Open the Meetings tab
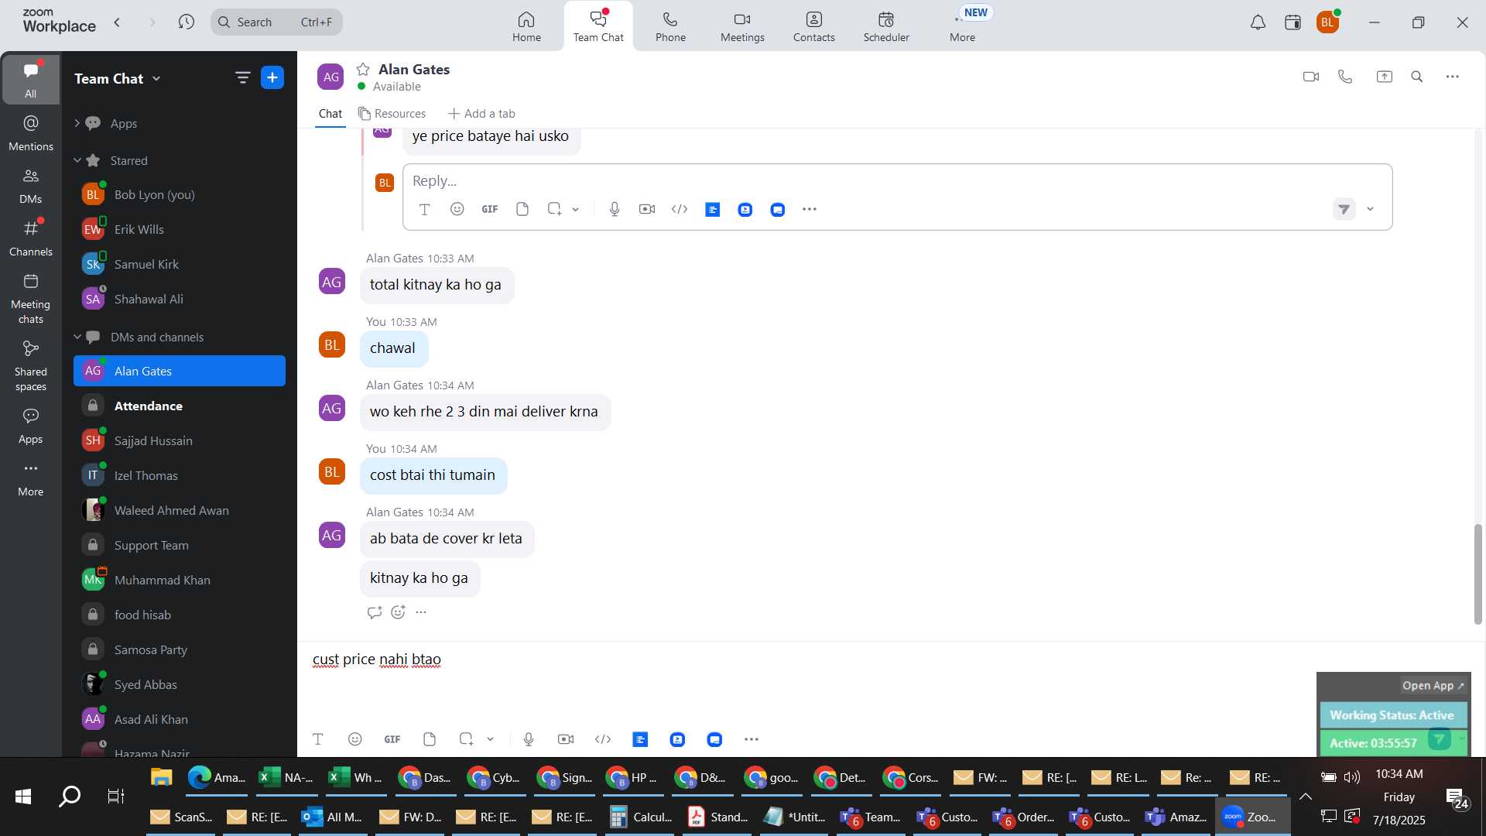1486x836 pixels. click(742, 26)
